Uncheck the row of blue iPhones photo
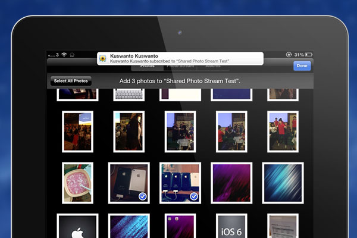Screen dimensions: 357x238 (x=180, y=183)
